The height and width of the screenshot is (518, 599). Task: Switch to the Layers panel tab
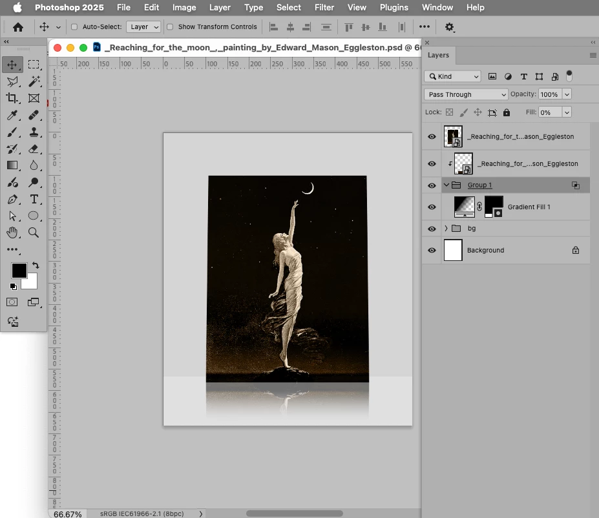pos(439,55)
